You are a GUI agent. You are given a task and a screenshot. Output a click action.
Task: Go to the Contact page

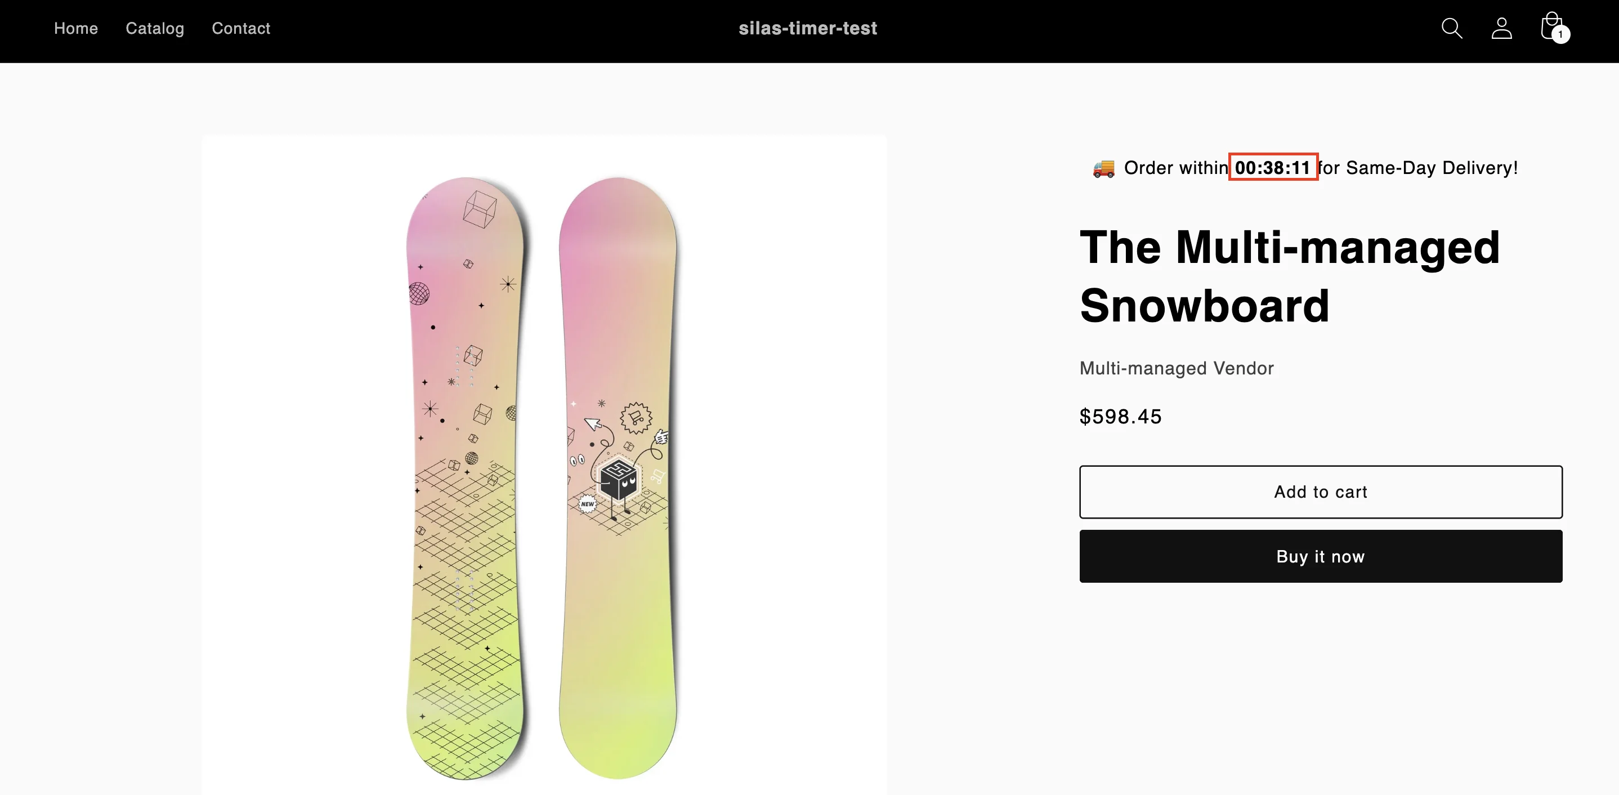[241, 28]
